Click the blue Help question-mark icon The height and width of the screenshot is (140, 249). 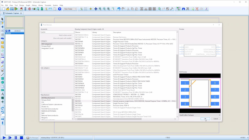pyautogui.click(x=59, y=9)
